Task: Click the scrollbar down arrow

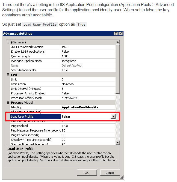Action: [117, 142]
